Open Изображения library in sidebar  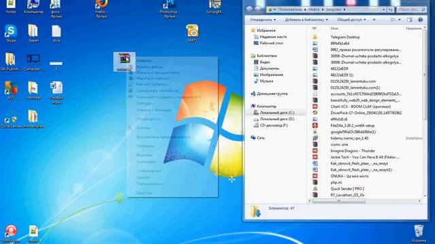point(268,75)
